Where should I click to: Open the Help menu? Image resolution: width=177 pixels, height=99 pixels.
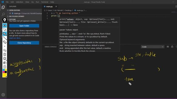tap(52, 2)
